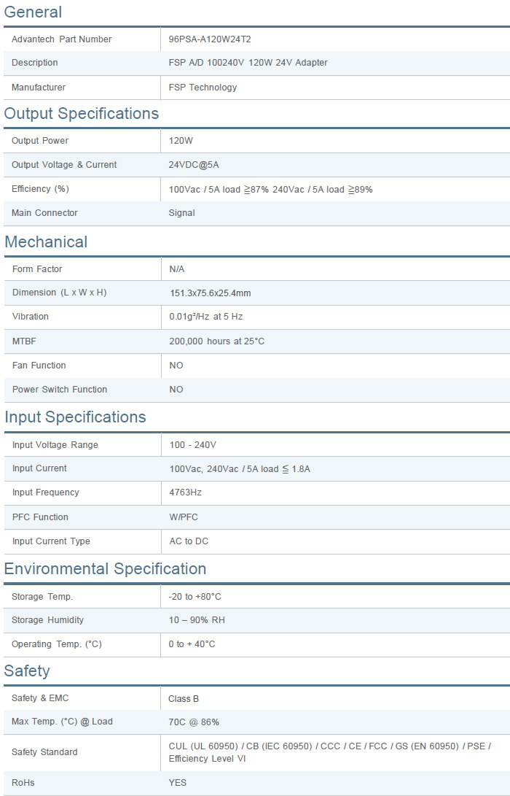Select the dimension value 151.3x75.6x25.4mm
This screenshot has width=510, height=796.
210,293
